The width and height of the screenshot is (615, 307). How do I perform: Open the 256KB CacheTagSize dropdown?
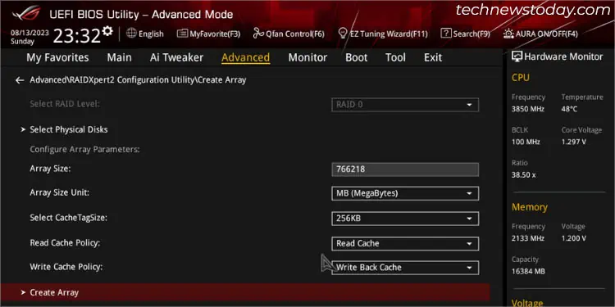click(x=405, y=219)
